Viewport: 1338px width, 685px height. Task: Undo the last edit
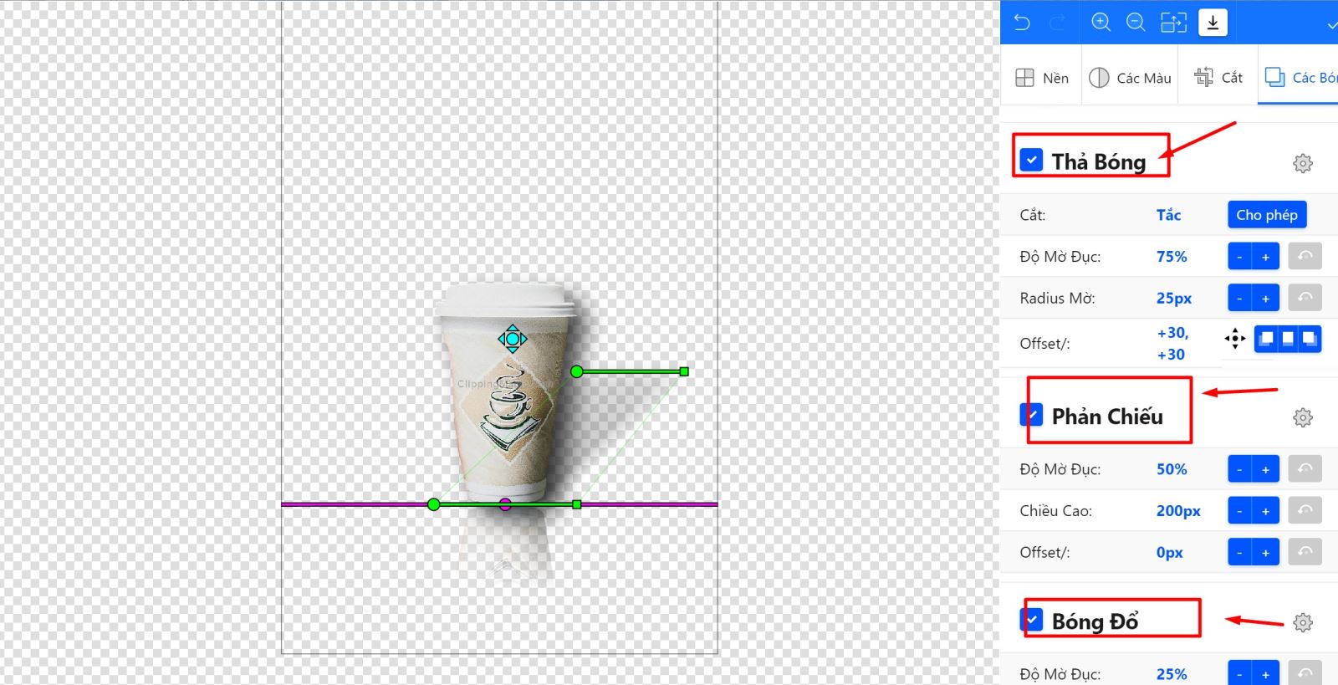(1022, 23)
